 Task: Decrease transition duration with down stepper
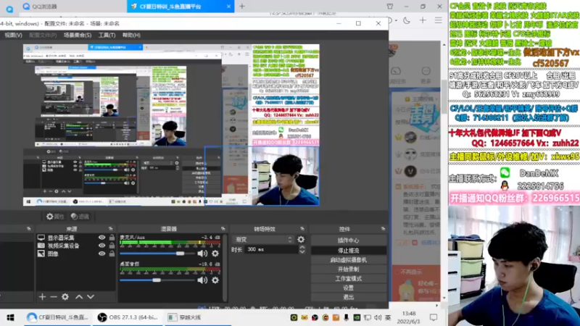click(302, 252)
